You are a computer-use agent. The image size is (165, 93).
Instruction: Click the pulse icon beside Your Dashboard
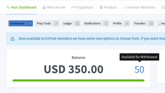click(x=8, y=7)
